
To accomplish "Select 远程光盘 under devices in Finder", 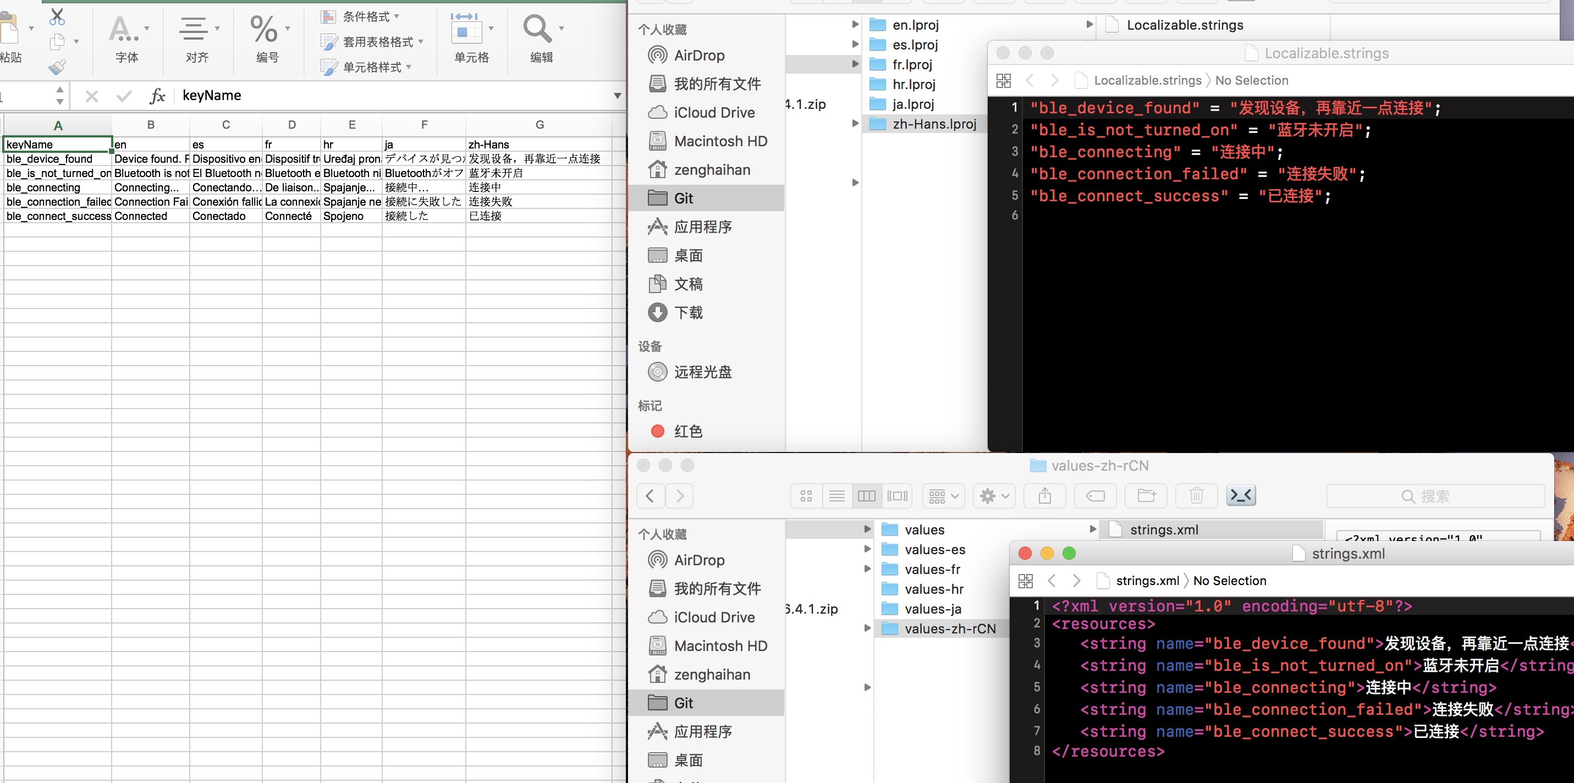I will point(689,372).
